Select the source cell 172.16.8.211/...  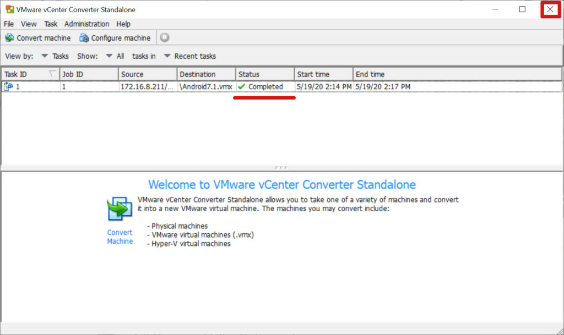tap(147, 86)
